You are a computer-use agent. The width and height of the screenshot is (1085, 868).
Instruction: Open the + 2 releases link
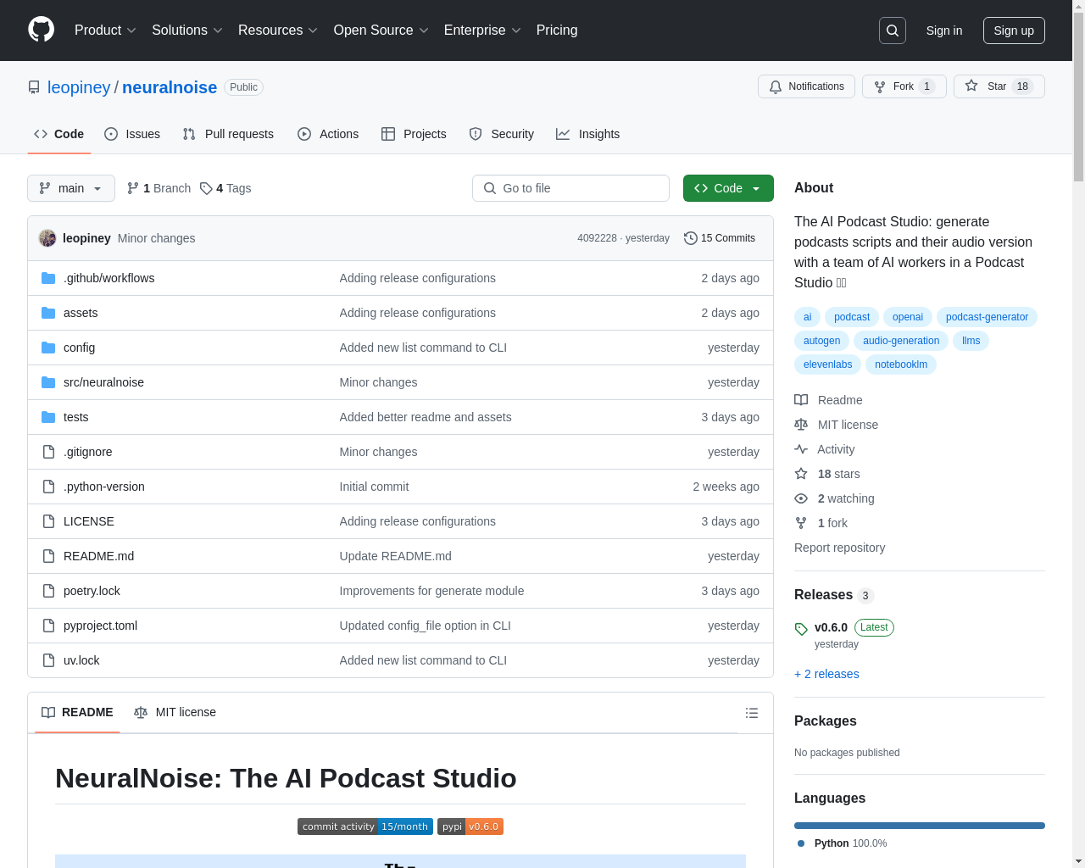tap(826, 674)
